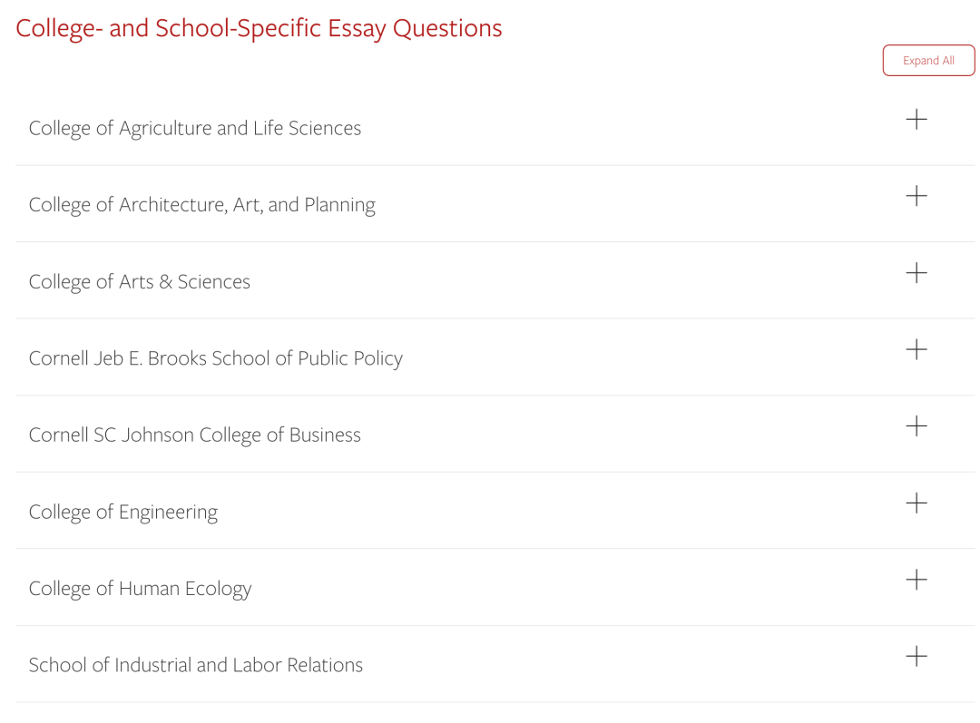980x723 pixels.
Task: Expand the College of Agriculture and Life Sciences plus icon
Action: point(916,120)
